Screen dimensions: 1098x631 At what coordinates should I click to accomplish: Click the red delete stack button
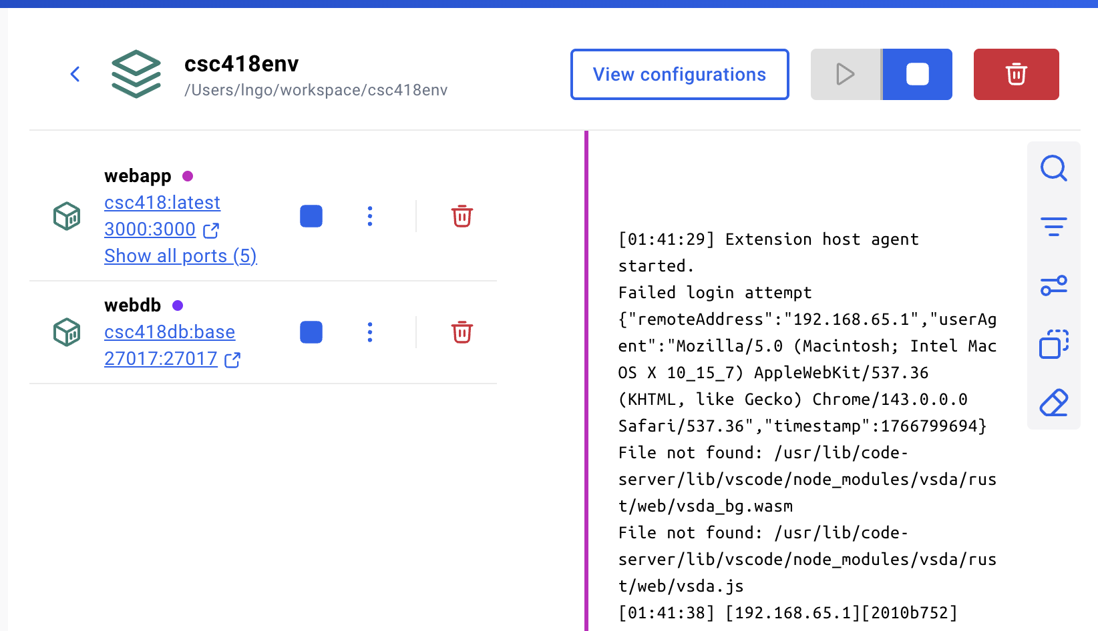[1016, 74]
